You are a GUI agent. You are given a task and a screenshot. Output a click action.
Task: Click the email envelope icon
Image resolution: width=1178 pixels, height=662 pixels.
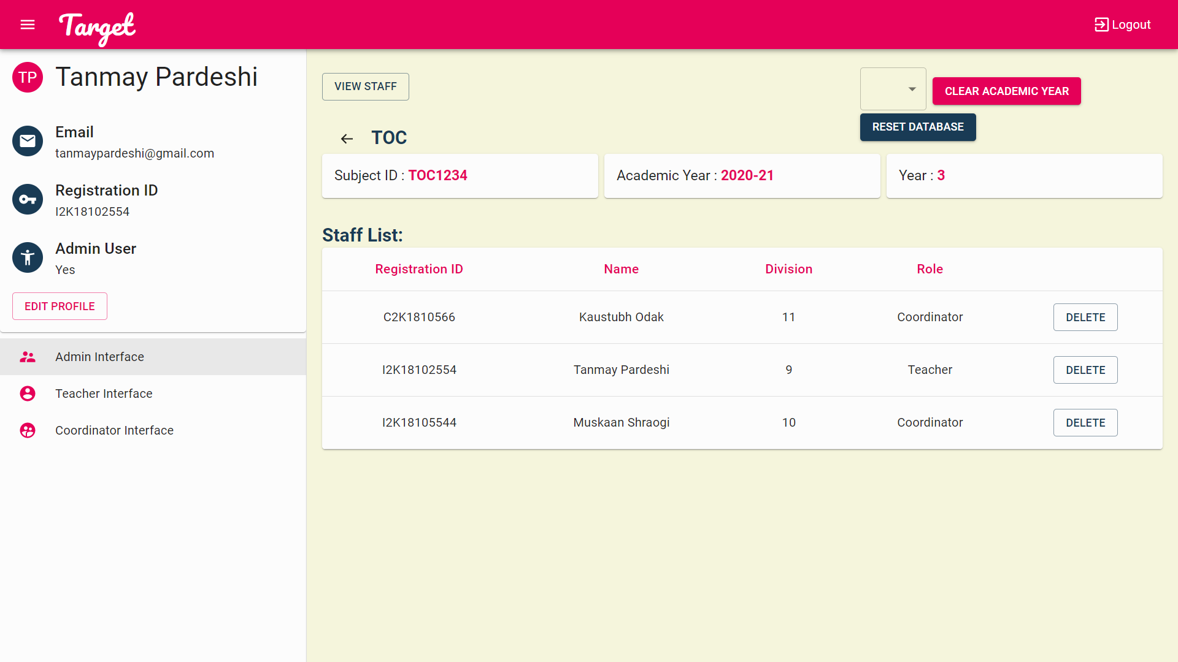(x=28, y=141)
